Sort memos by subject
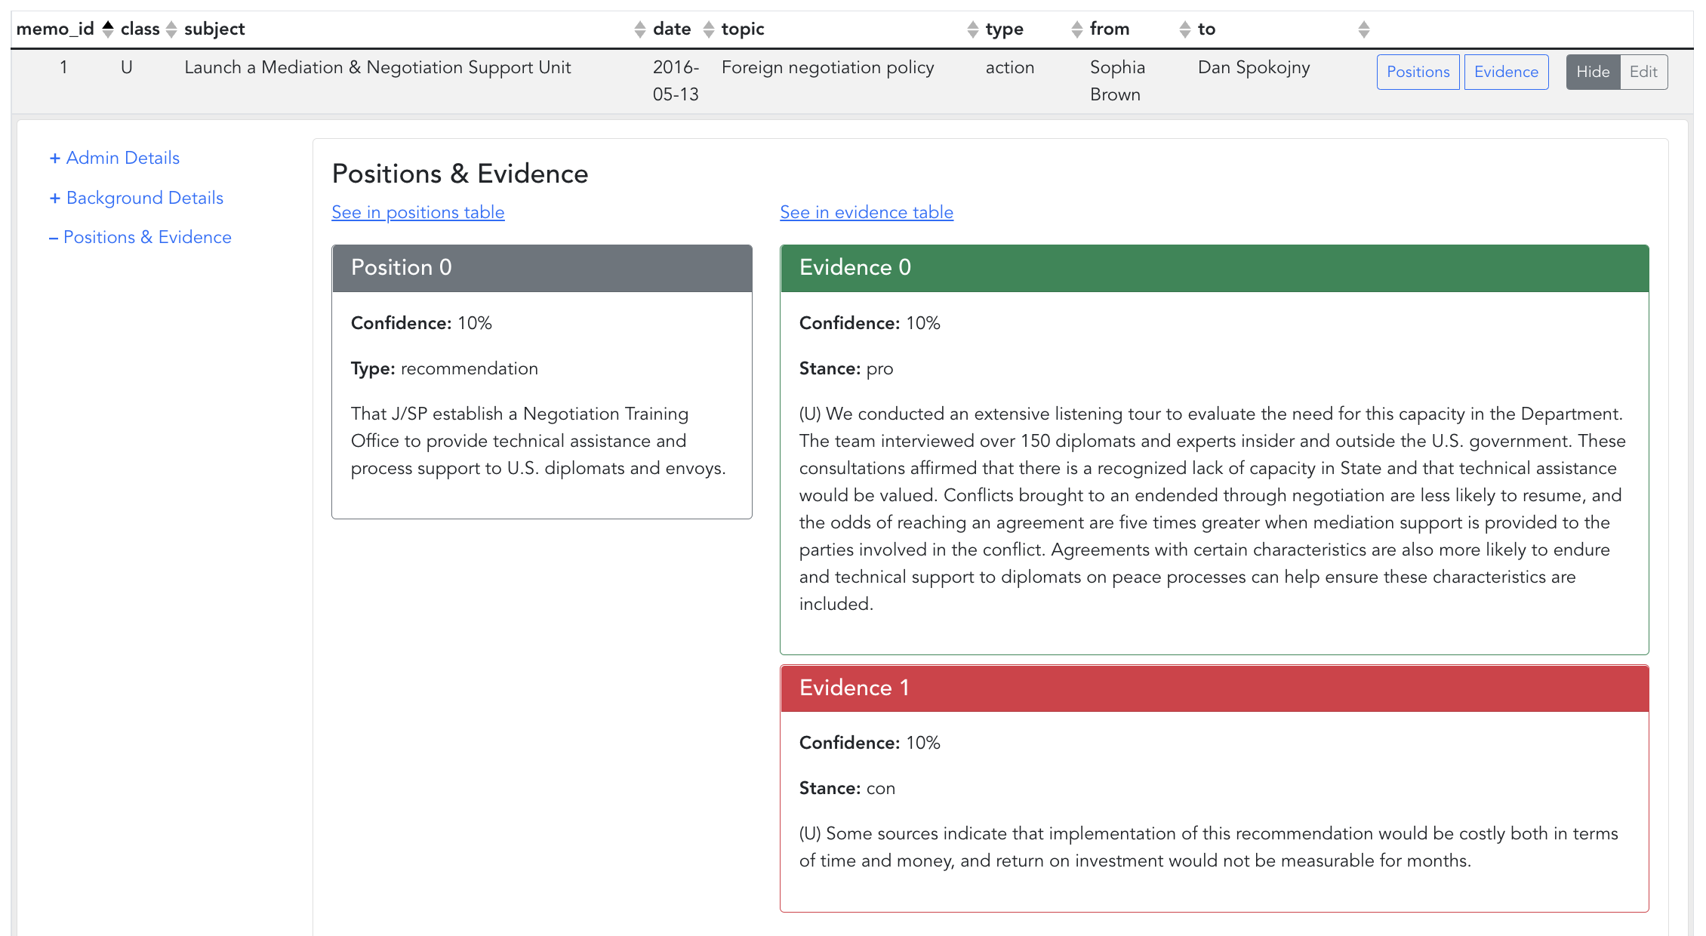This screenshot has height=936, width=1706. coord(640,29)
